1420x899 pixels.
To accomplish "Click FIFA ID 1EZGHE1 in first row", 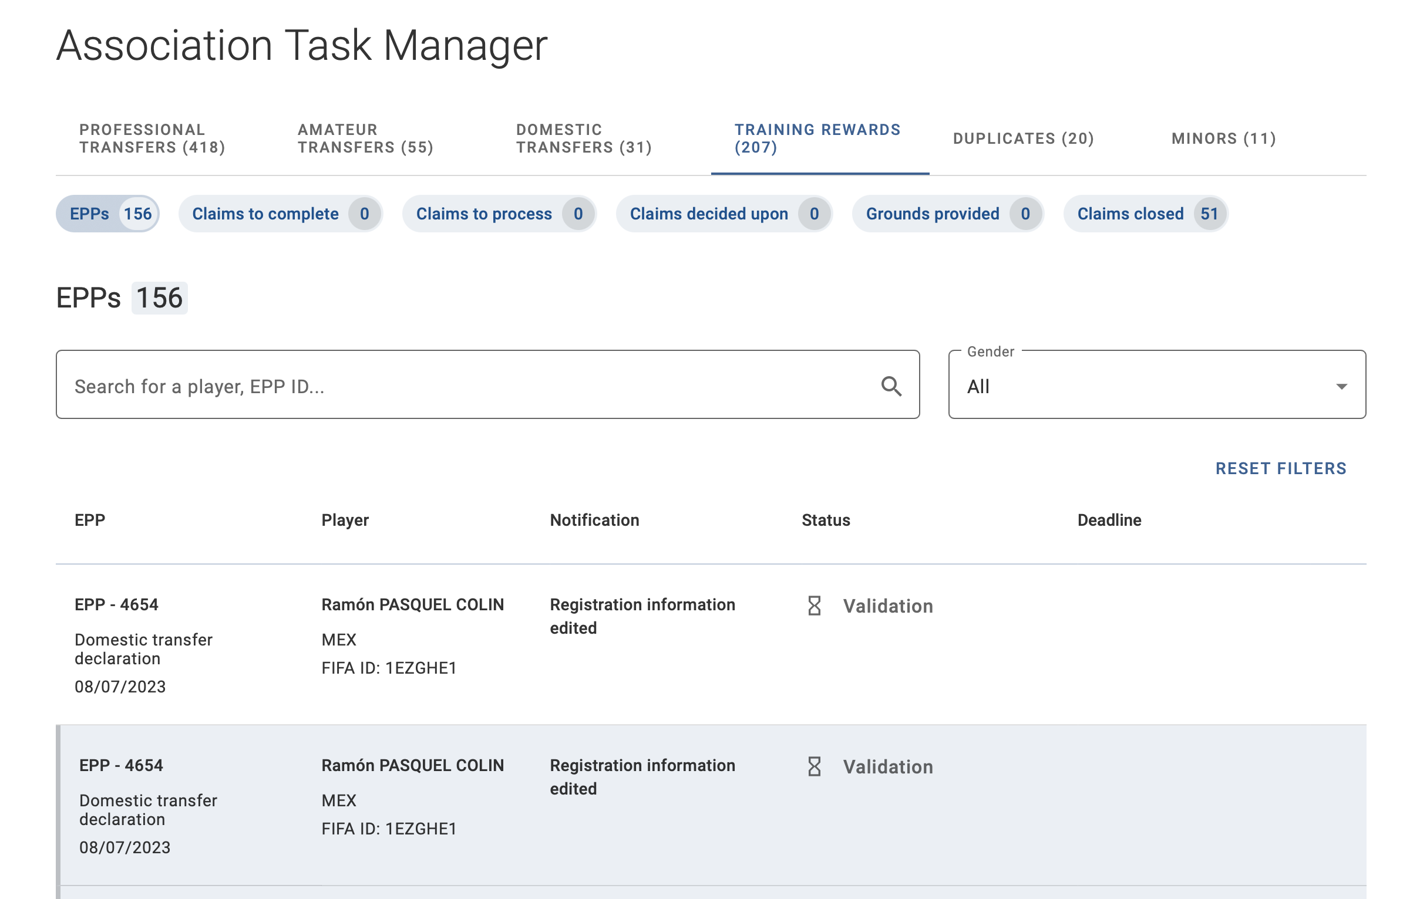I will [x=389, y=668].
